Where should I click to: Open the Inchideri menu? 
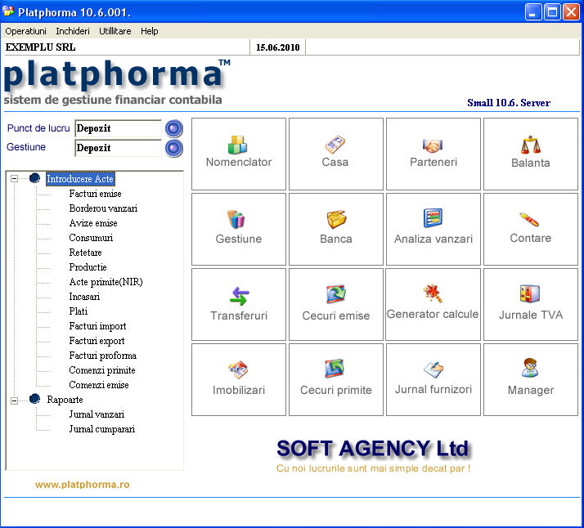[73, 31]
